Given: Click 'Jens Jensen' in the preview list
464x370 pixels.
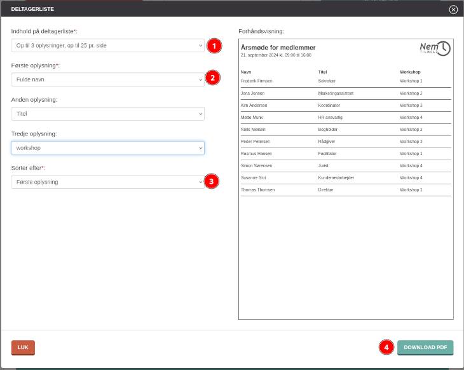Looking at the screenshot, I should 253,93.
